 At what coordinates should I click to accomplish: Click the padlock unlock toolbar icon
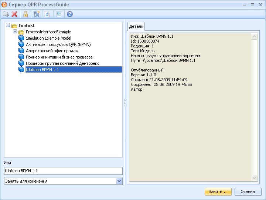(25, 14)
